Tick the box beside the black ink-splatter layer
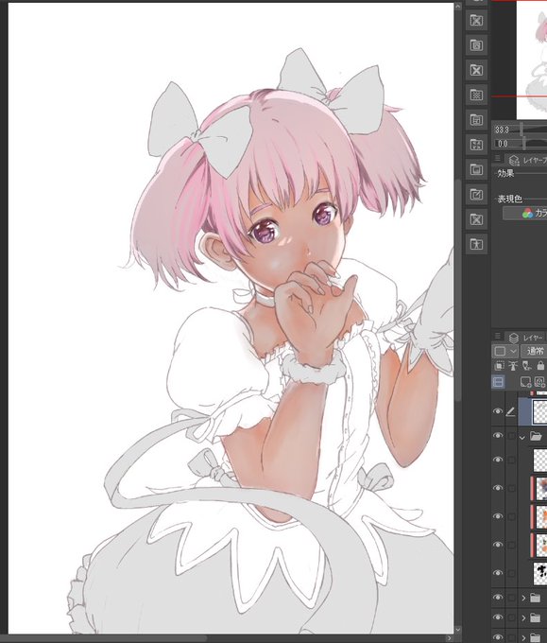The width and height of the screenshot is (547, 643). (x=511, y=573)
